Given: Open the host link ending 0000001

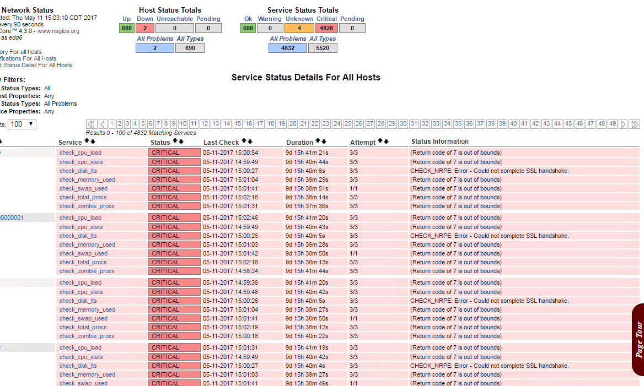Looking at the screenshot, I should point(12,218).
